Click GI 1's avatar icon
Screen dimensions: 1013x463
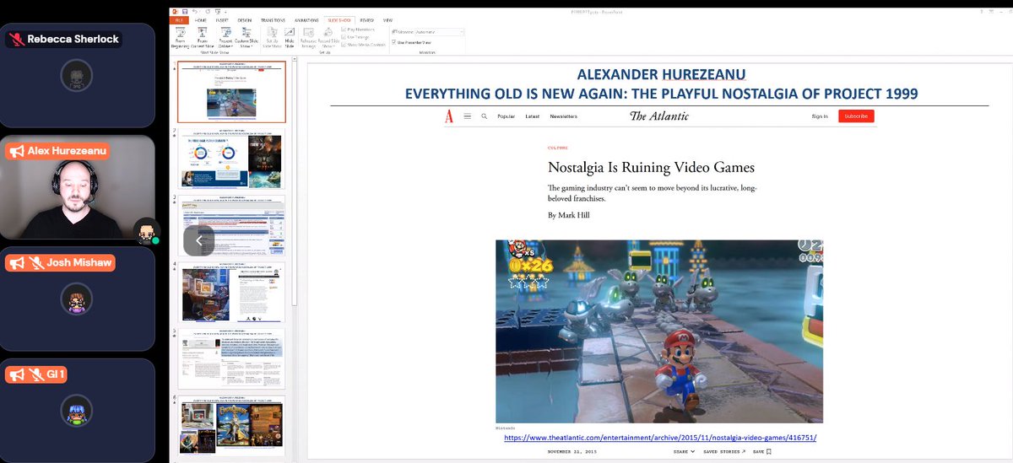click(x=77, y=411)
